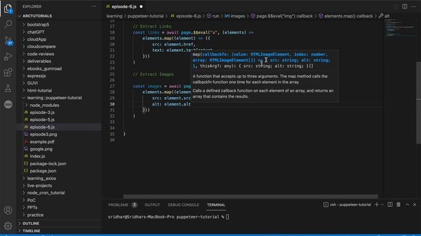421x236 pixels.
Task: Open package.json file
Action: (x=43, y=171)
